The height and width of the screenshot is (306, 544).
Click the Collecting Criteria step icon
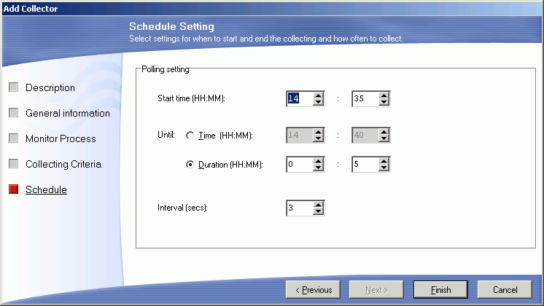pos(13,164)
